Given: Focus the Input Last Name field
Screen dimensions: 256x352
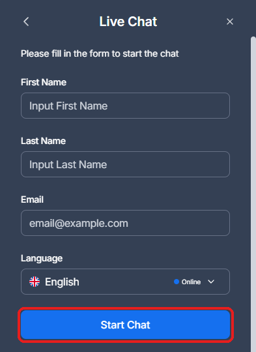Looking at the screenshot, I should pyautogui.click(x=125, y=164).
